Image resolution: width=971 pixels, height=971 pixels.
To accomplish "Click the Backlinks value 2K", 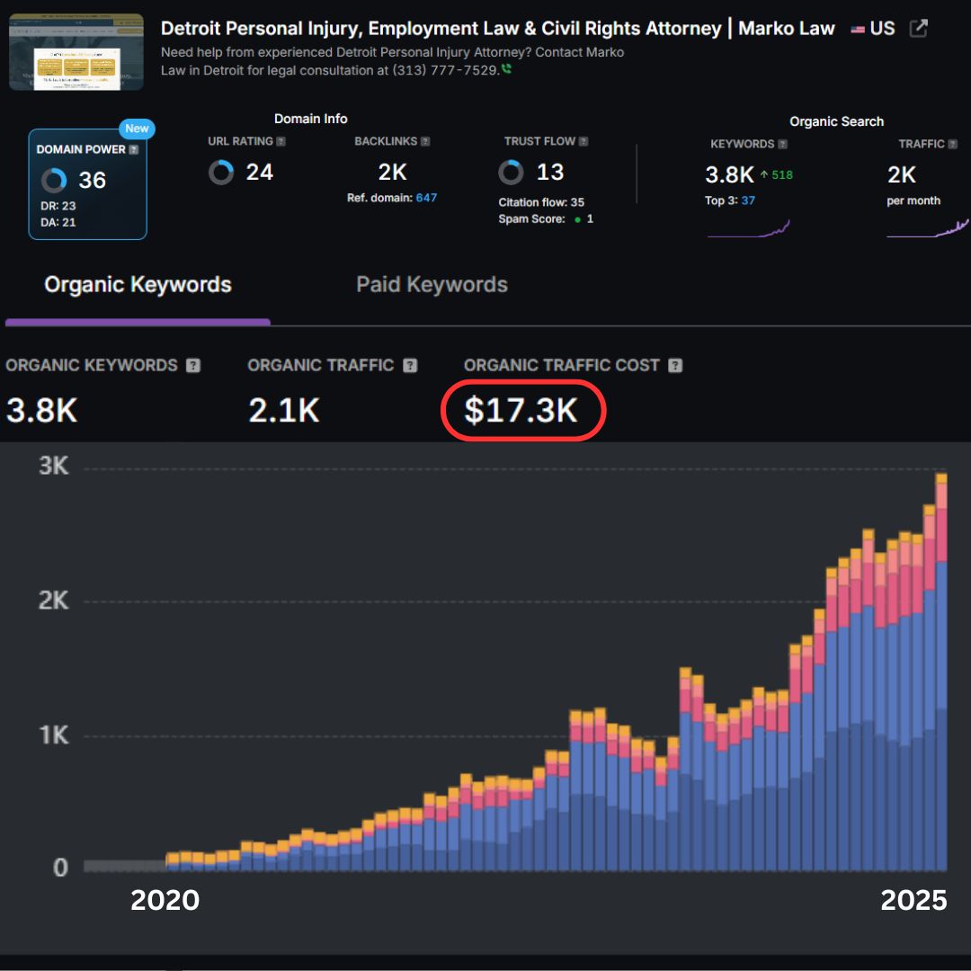I will [x=393, y=172].
